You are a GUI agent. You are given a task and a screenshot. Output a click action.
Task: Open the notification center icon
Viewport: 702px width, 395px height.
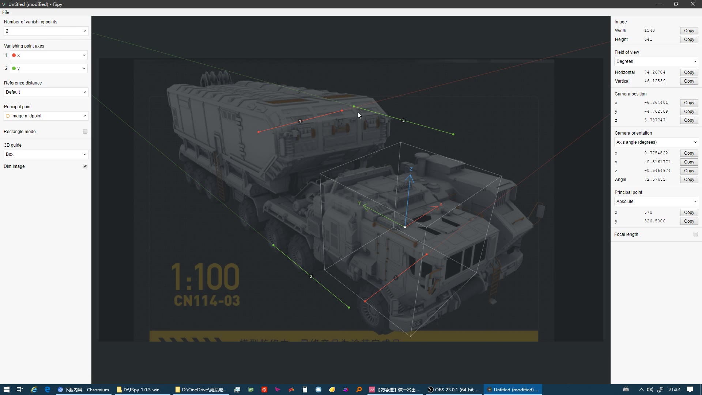tap(690, 390)
